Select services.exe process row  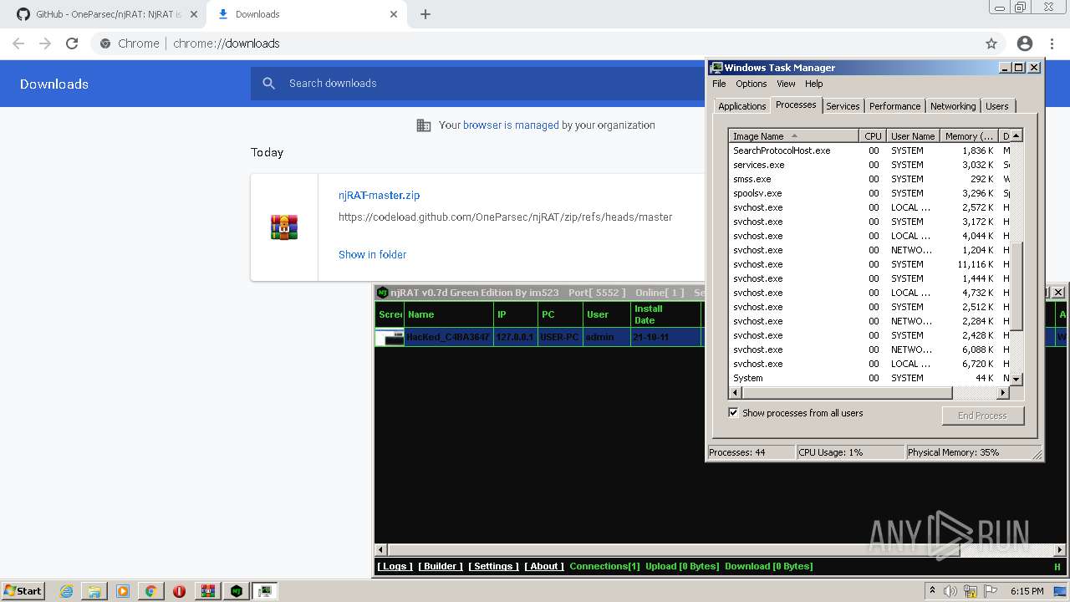(x=869, y=165)
